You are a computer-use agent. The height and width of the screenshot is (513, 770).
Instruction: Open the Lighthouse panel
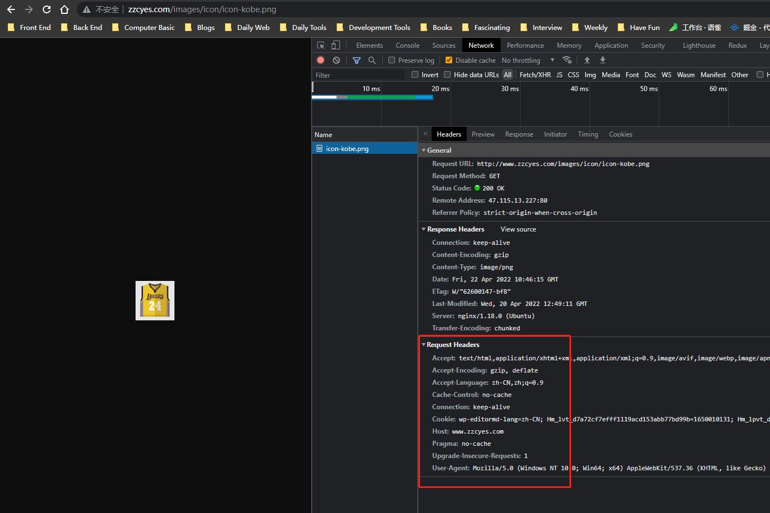(x=699, y=45)
